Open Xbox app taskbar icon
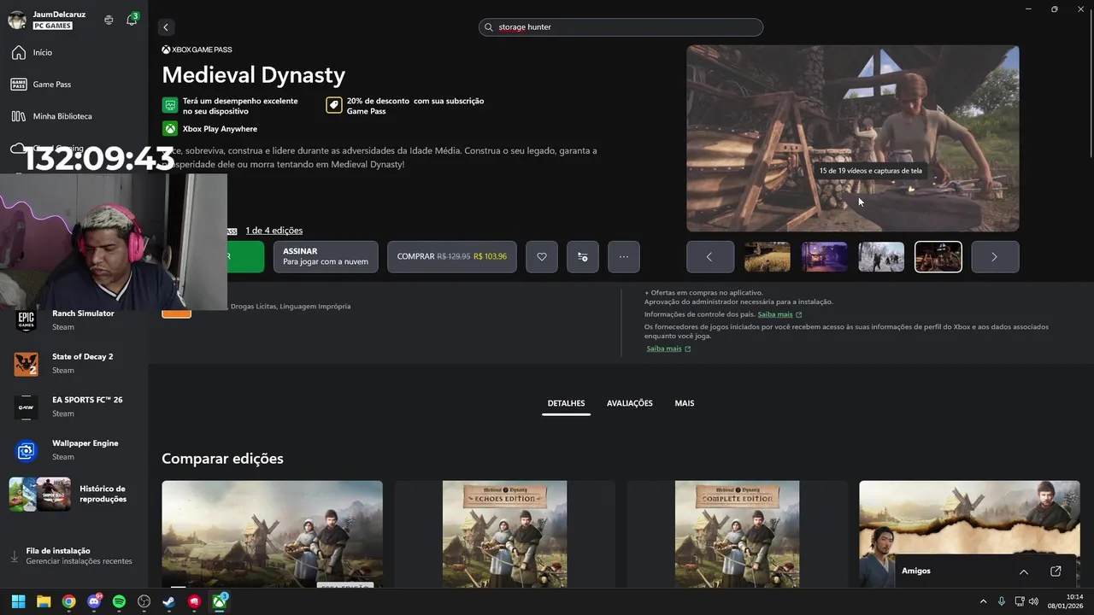Viewport: 1094px width, 615px height. [220, 601]
